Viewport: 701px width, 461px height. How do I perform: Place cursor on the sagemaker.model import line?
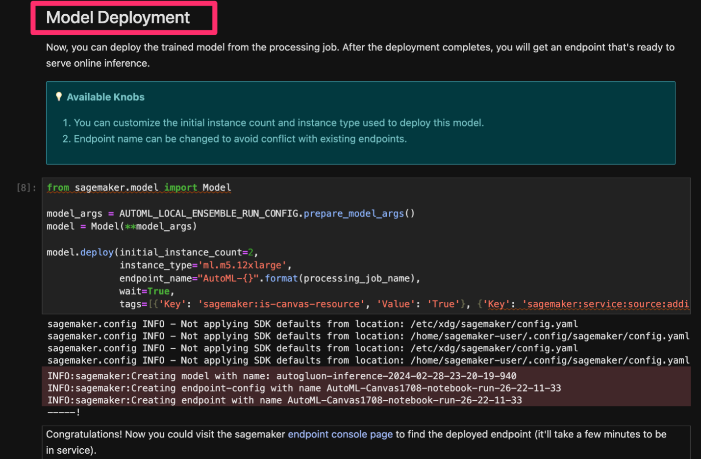pos(139,188)
